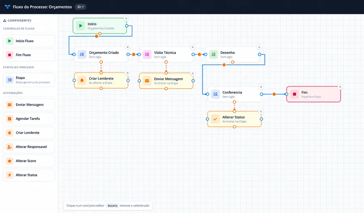Viewport: 364px width, 213px height.
Task: Click the Componentes heading icon
Action: tap(4, 21)
